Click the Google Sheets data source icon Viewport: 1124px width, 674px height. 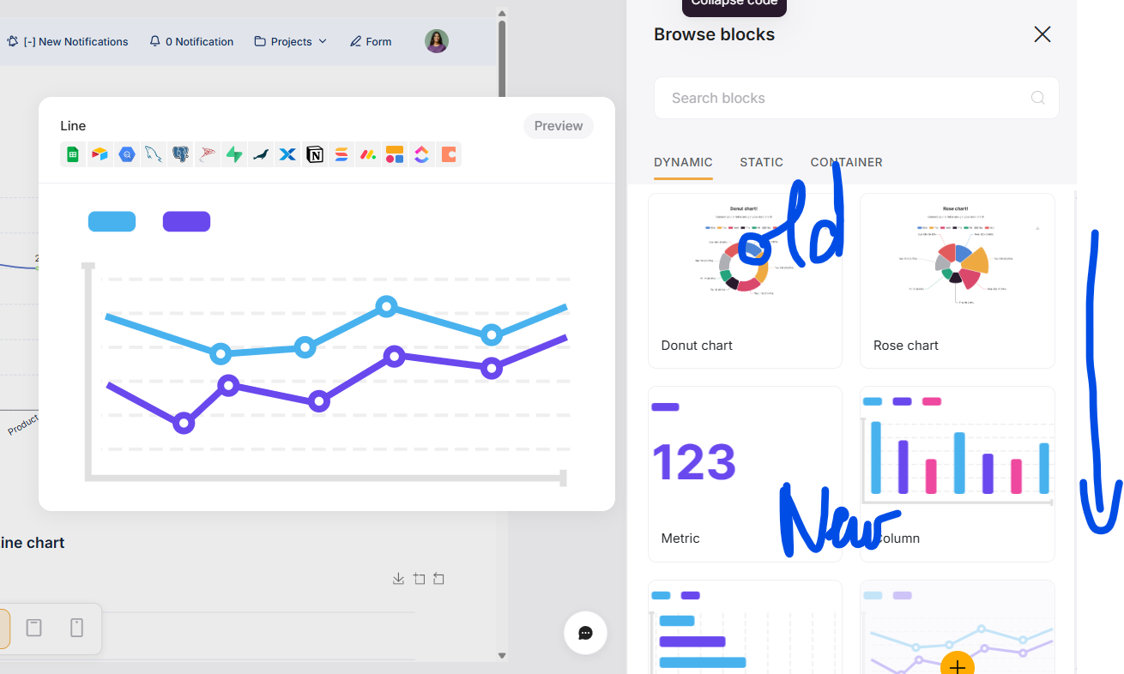[73, 154]
